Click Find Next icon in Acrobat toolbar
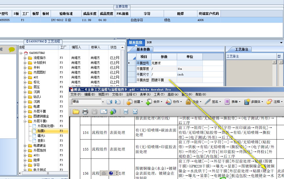This screenshot has width=284, height=179. [117, 102]
